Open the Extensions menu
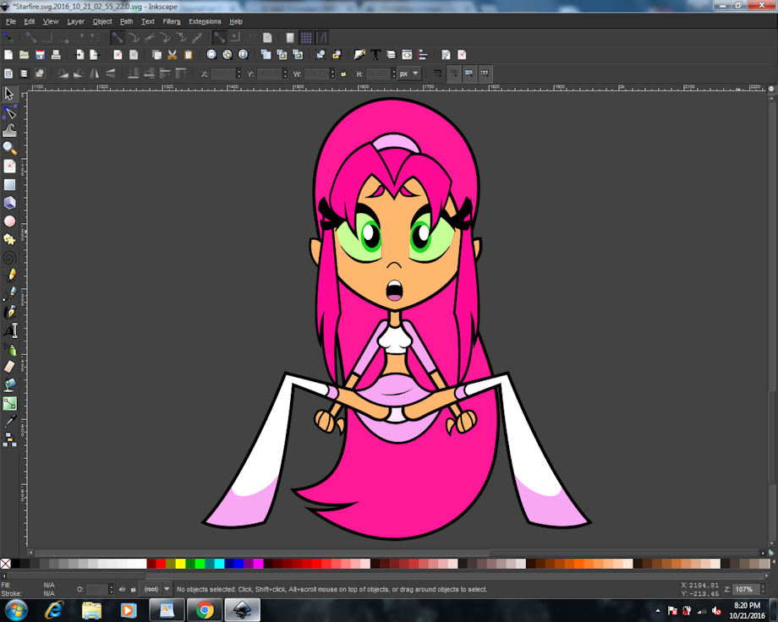Screen dimensions: 778x622 click(205, 21)
